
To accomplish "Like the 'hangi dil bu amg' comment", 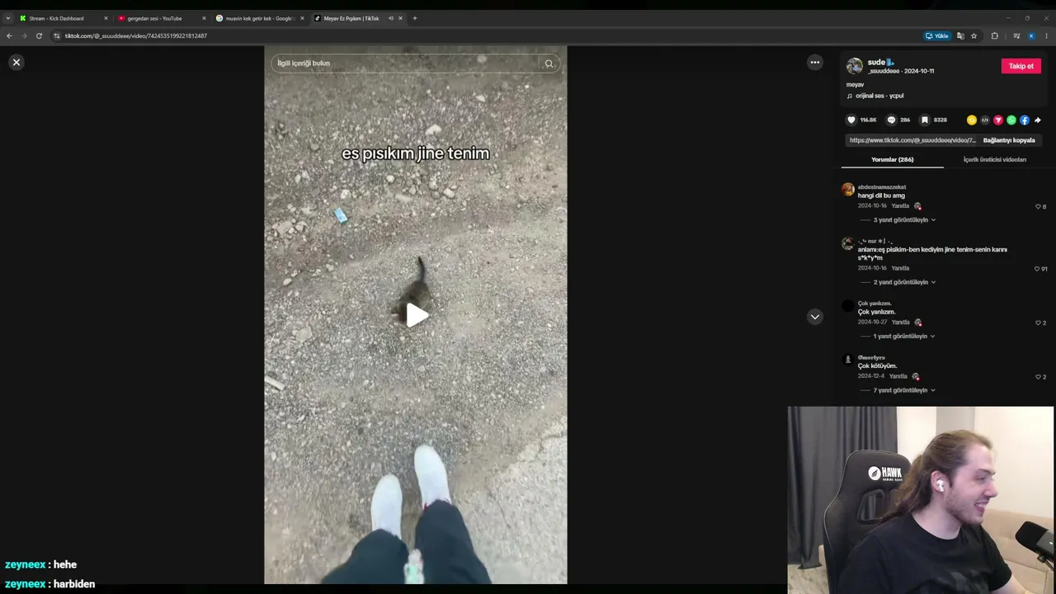I will click(1038, 206).
